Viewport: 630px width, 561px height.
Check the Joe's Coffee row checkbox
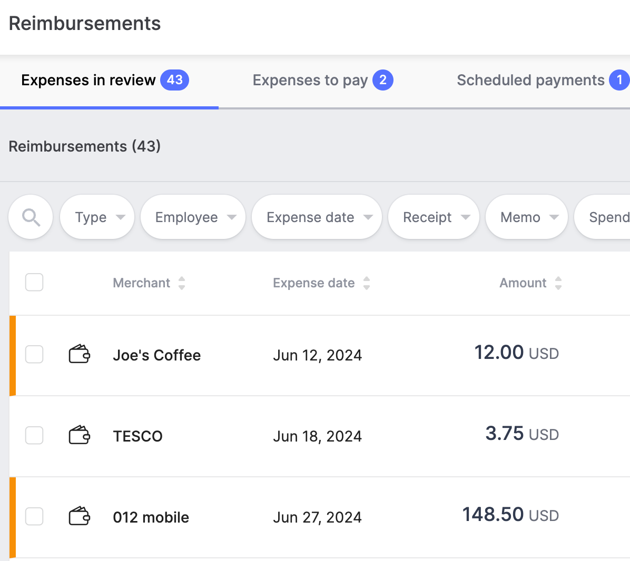click(34, 354)
